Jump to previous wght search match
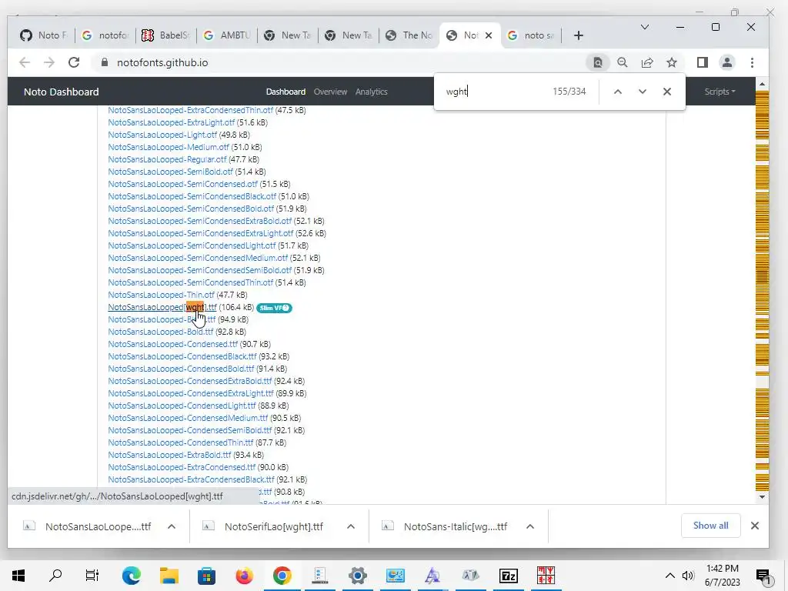The height and width of the screenshot is (591, 788). coord(618,92)
